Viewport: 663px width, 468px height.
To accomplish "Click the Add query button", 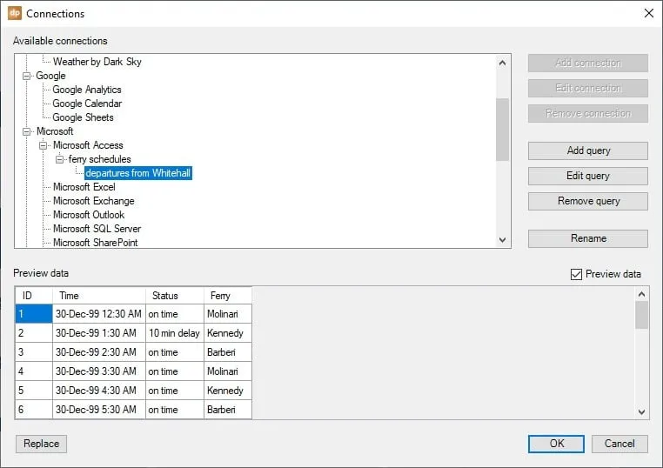I will (x=587, y=150).
